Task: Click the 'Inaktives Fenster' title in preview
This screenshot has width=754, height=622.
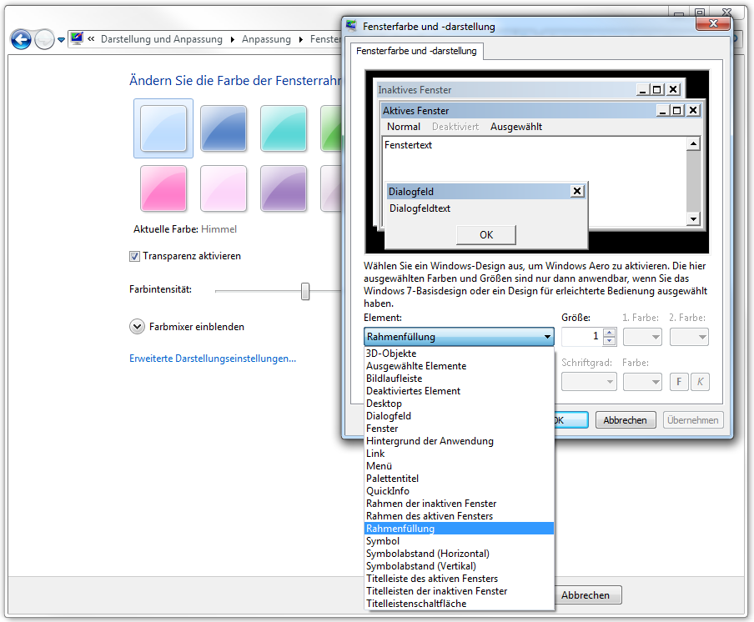Action: (415, 90)
